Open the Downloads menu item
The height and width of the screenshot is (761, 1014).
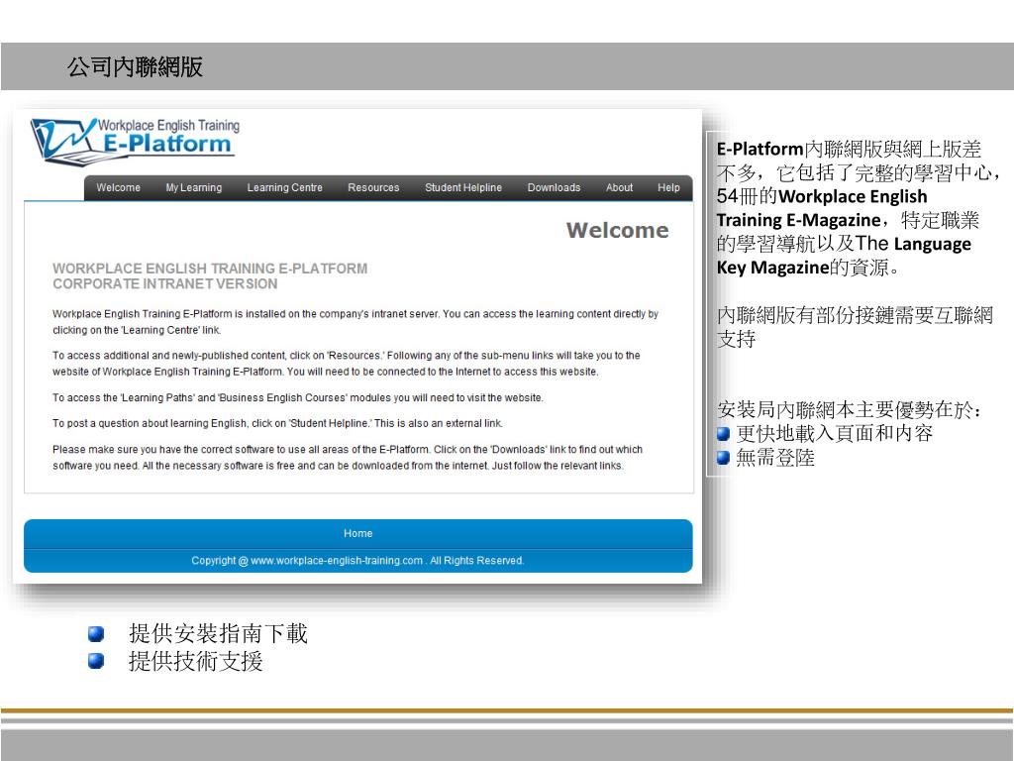pyautogui.click(x=554, y=187)
